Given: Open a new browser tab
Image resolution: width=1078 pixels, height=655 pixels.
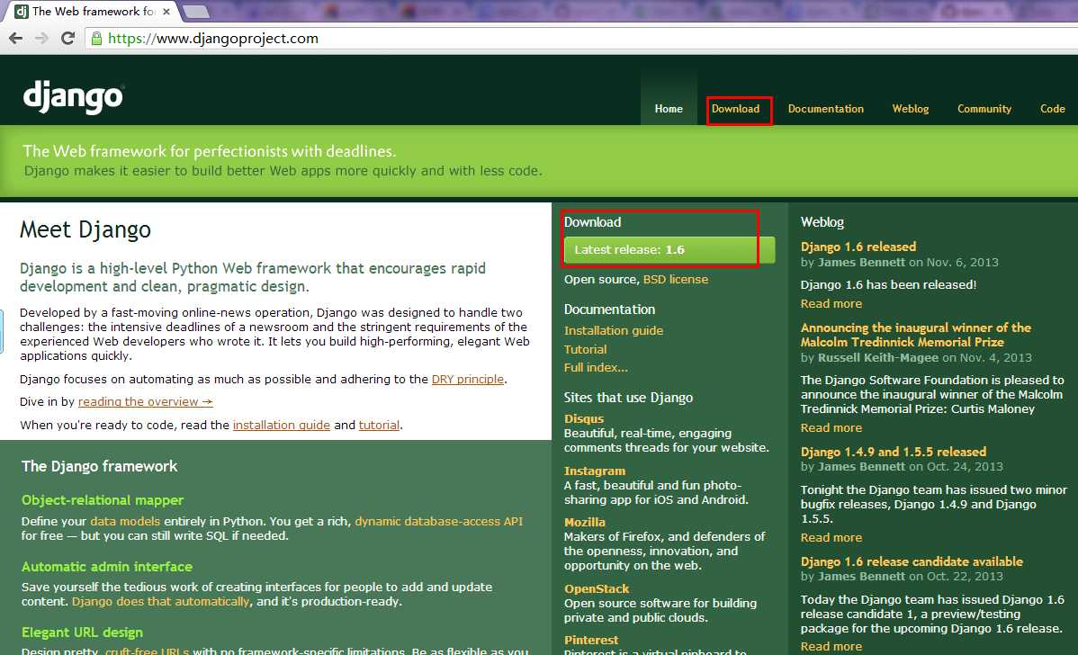Looking at the screenshot, I should tap(196, 12).
